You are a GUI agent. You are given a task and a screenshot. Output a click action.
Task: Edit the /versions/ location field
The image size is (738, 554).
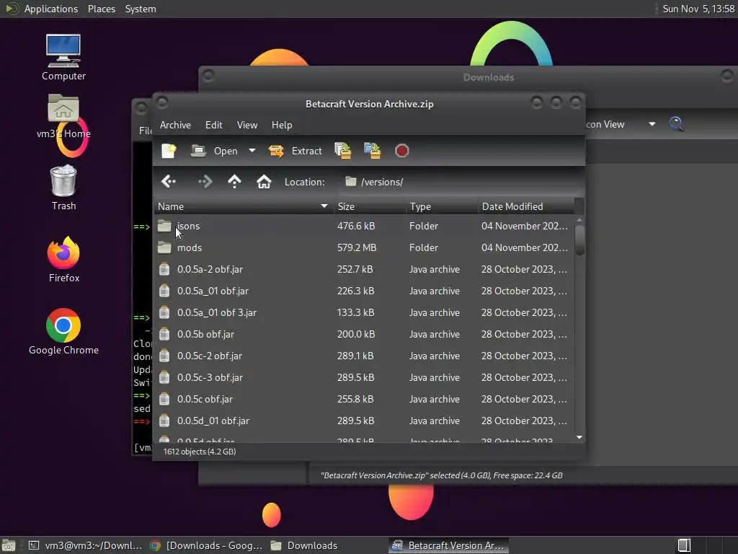[x=460, y=182]
